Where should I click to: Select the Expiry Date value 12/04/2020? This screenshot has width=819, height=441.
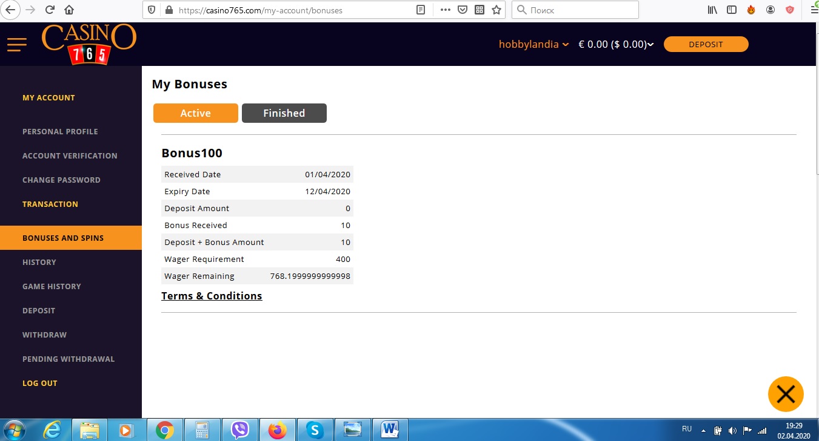pos(328,191)
